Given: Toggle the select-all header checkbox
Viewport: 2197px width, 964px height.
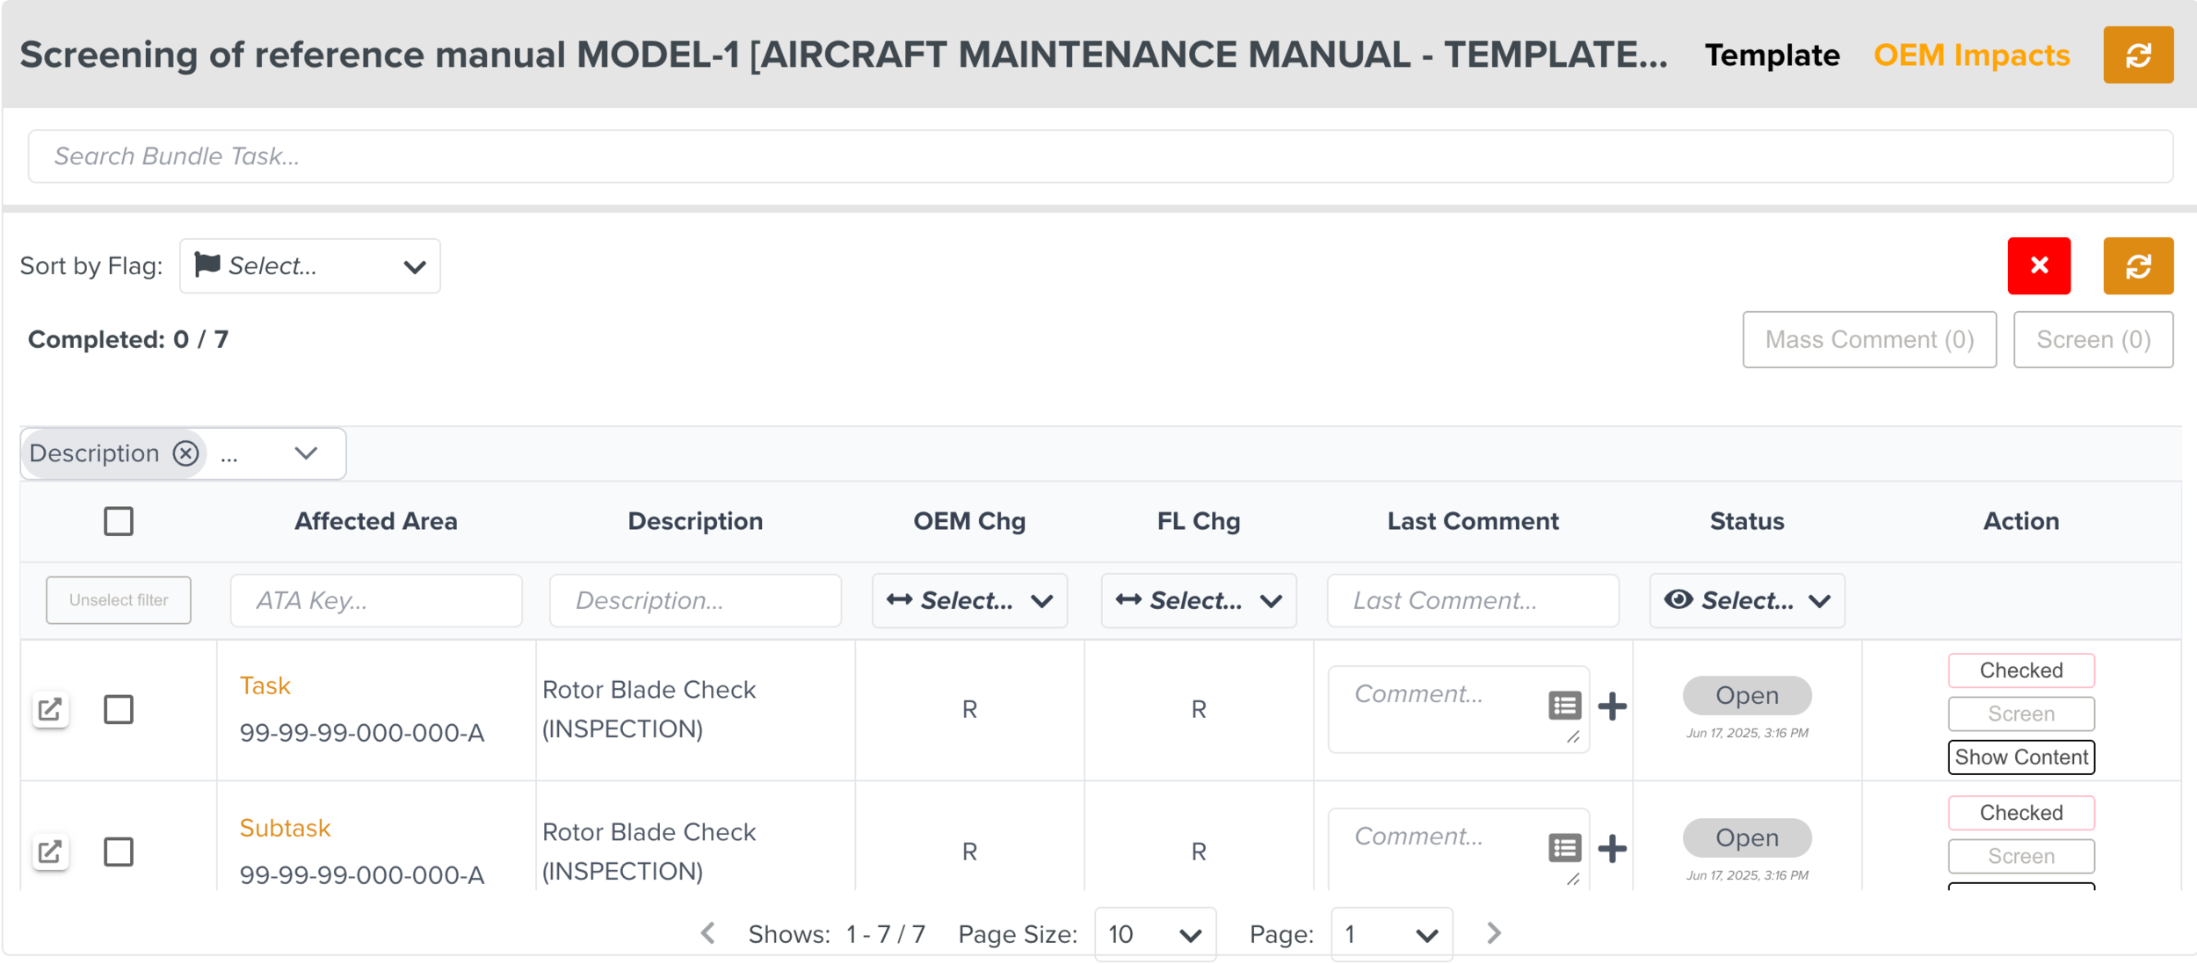Looking at the screenshot, I should (119, 521).
